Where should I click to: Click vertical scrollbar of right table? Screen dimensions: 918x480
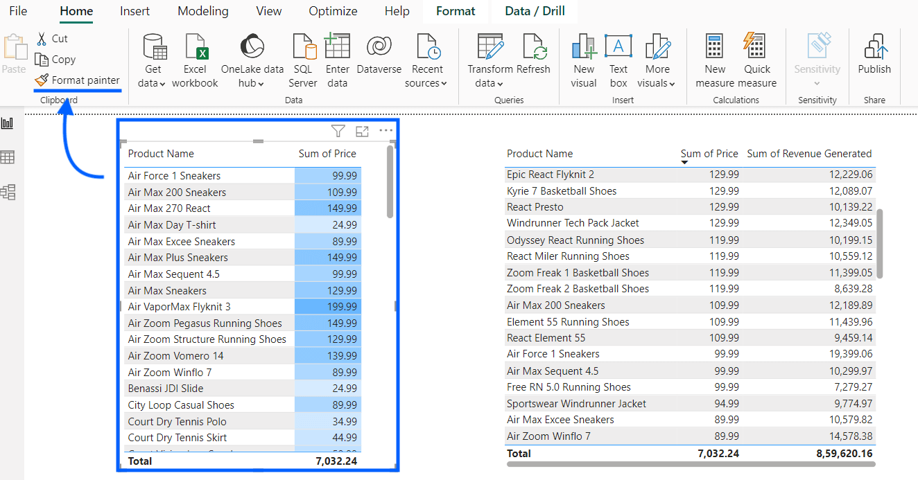(x=881, y=243)
